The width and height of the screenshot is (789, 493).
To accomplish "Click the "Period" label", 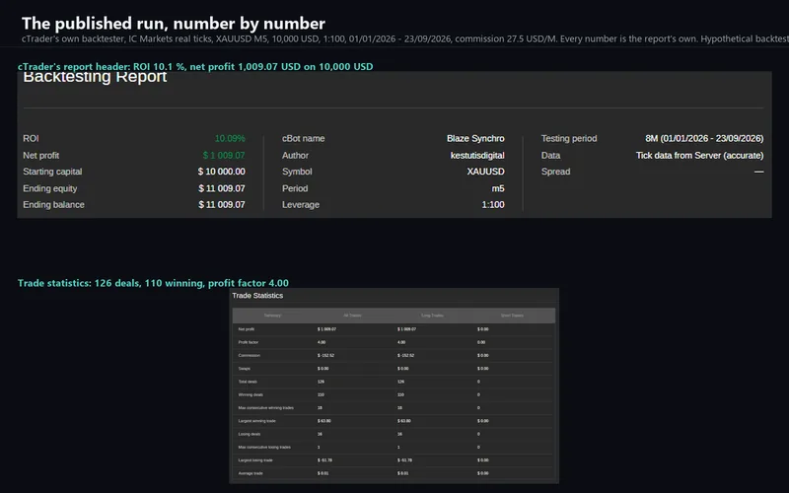I will pyautogui.click(x=294, y=188).
